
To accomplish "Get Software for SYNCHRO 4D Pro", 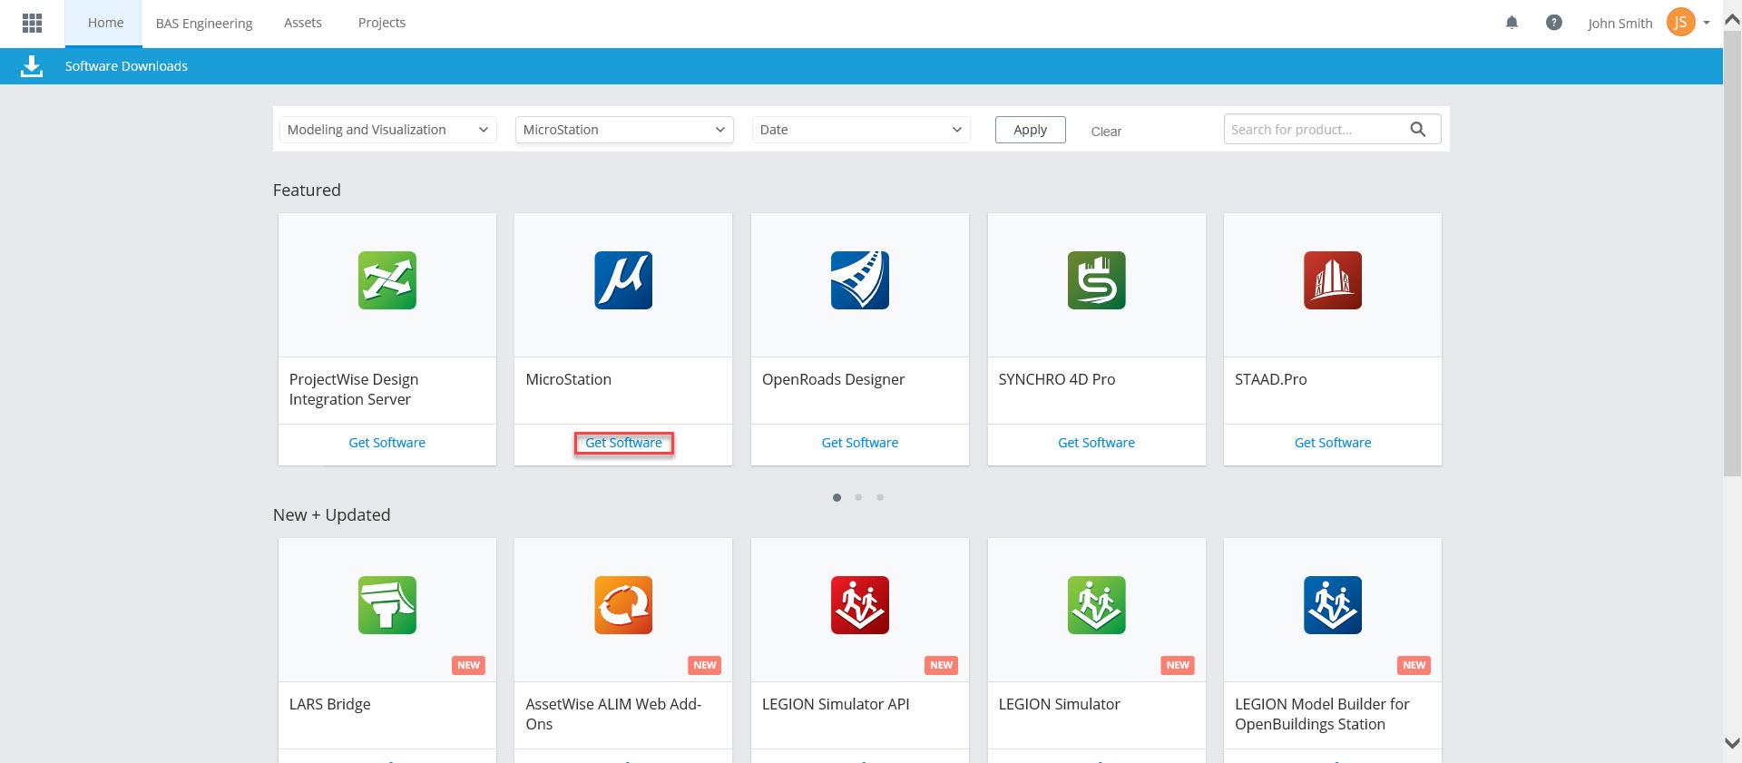I will point(1096,443).
